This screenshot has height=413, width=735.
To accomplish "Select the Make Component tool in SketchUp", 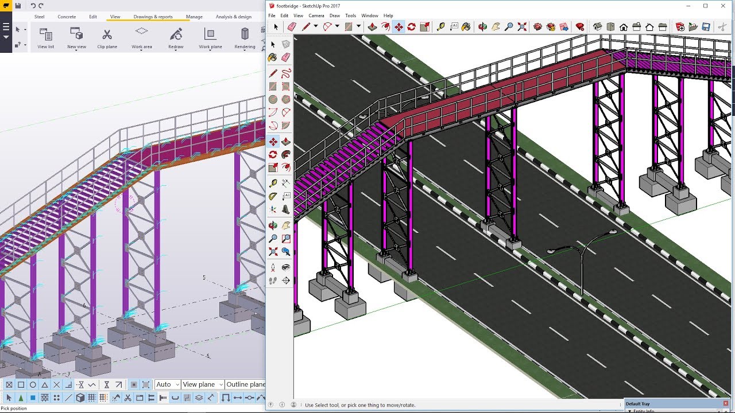I will (285, 44).
